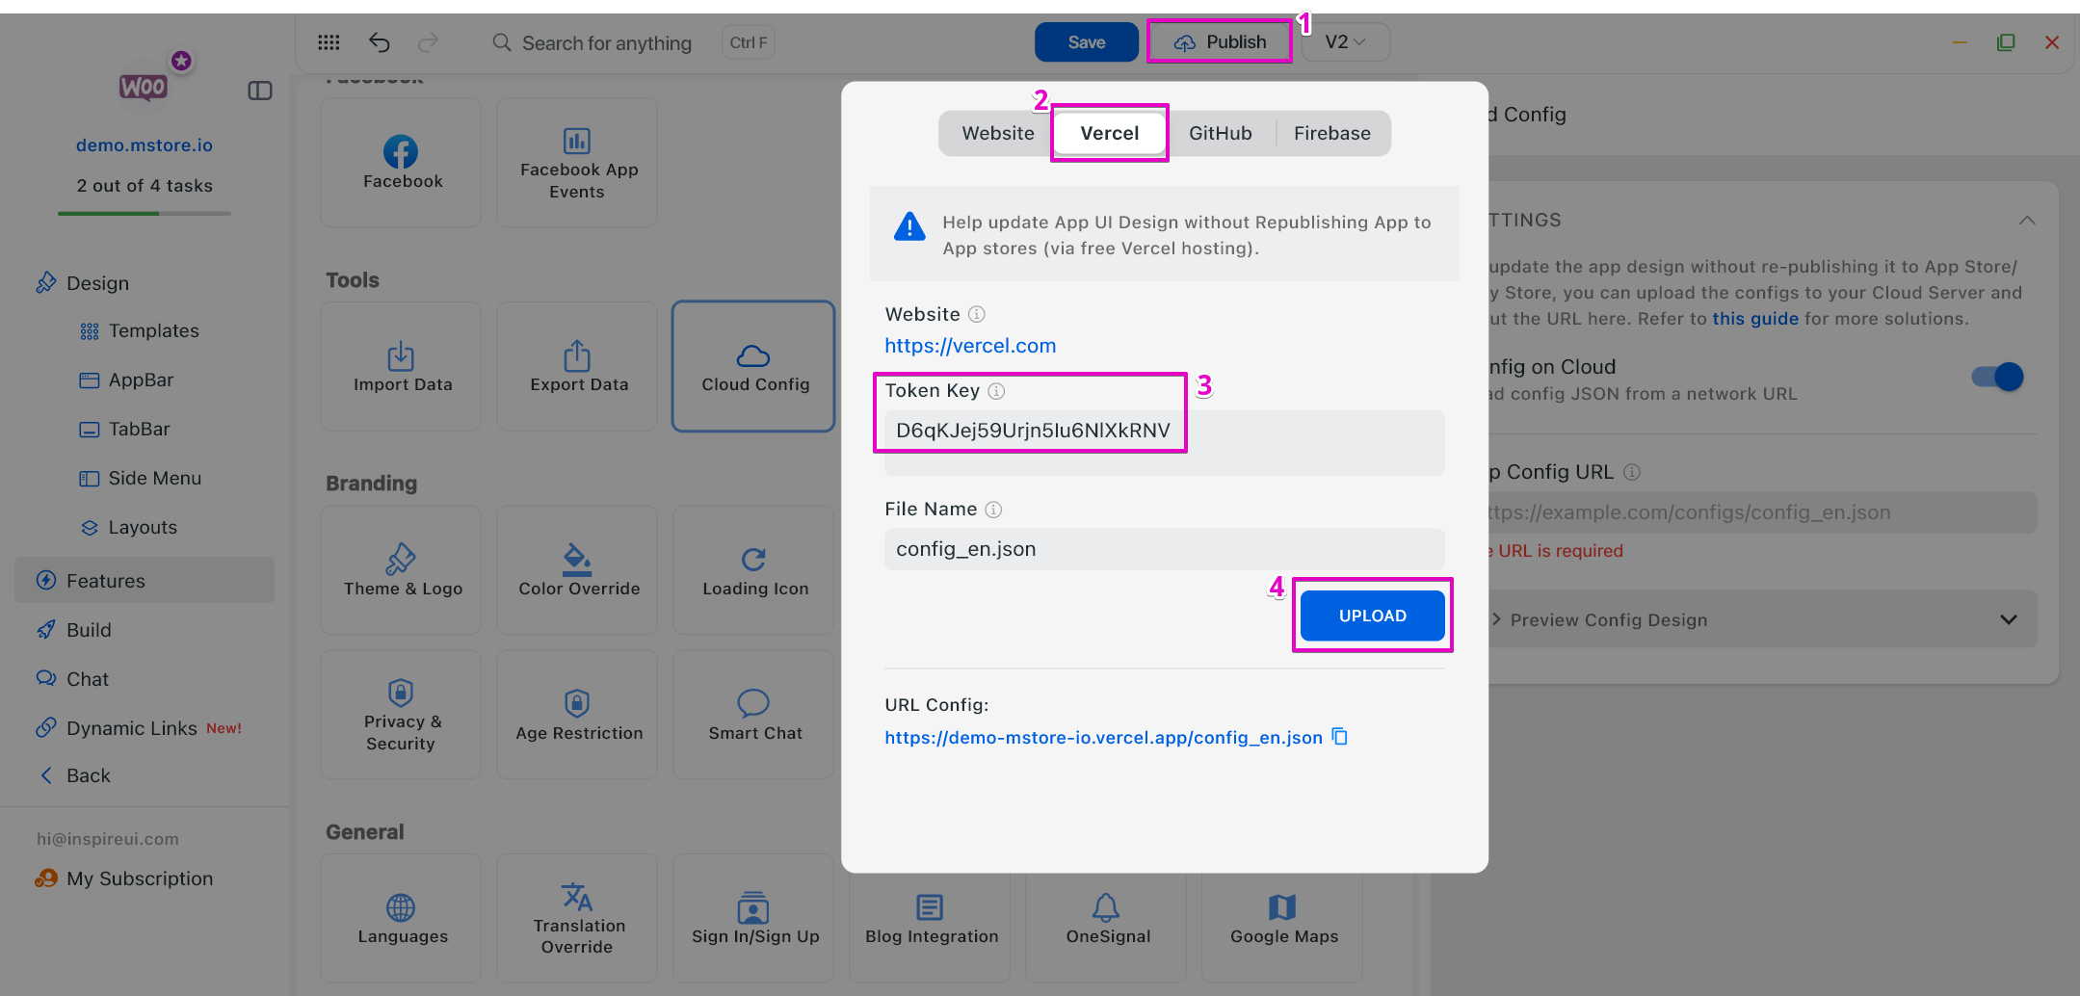Collapse the Settings section chevron
Image resolution: width=2080 pixels, height=996 pixels.
(x=2027, y=221)
